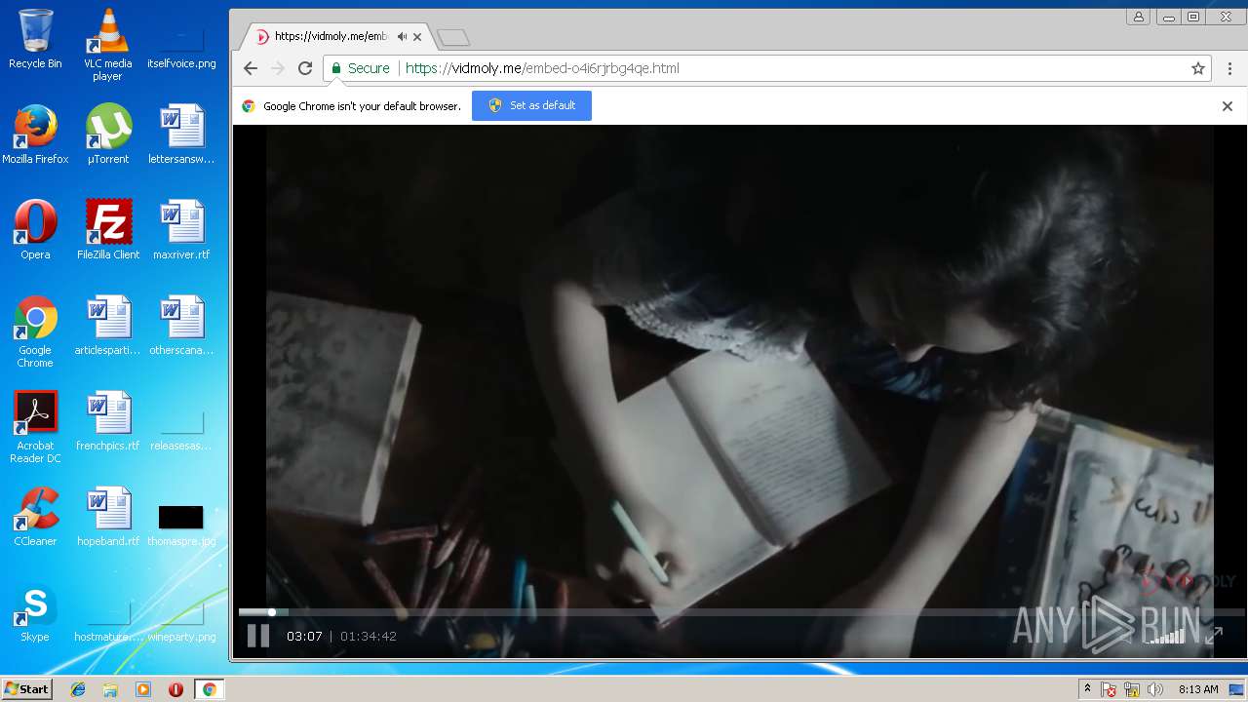The height and width of the screenshot is (702, 1248).
Task: Bookmark this page with star icon
Action: coord(1198,68)
